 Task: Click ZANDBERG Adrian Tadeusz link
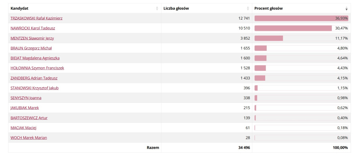click(x=34, y=78)
